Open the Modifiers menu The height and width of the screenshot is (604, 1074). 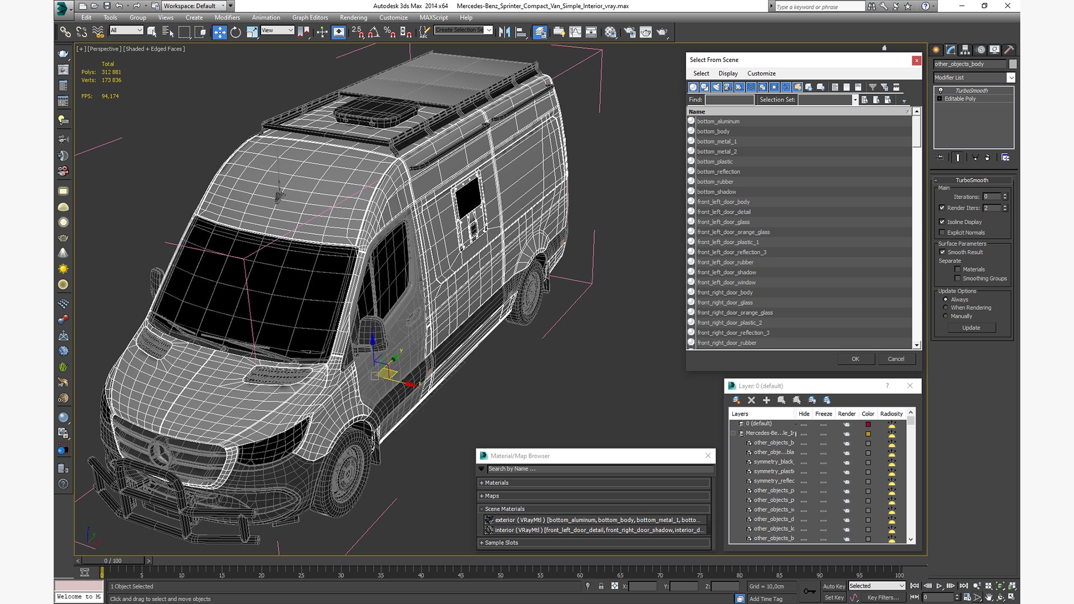(x=227, y=18)
